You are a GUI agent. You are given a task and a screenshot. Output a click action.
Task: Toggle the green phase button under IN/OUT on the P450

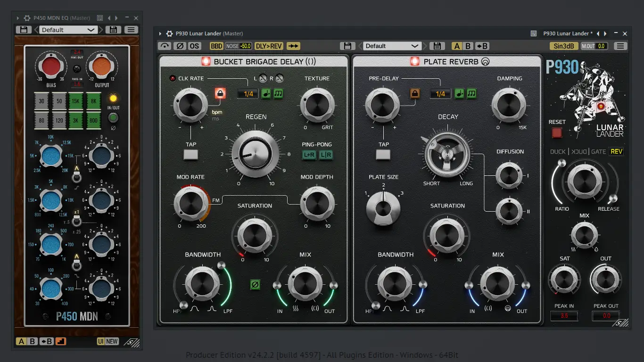[113, 117]
